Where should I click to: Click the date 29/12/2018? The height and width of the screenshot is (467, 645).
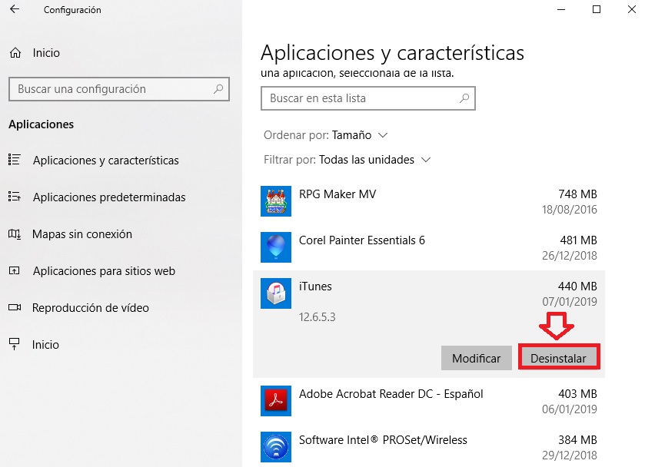(570, 455)
